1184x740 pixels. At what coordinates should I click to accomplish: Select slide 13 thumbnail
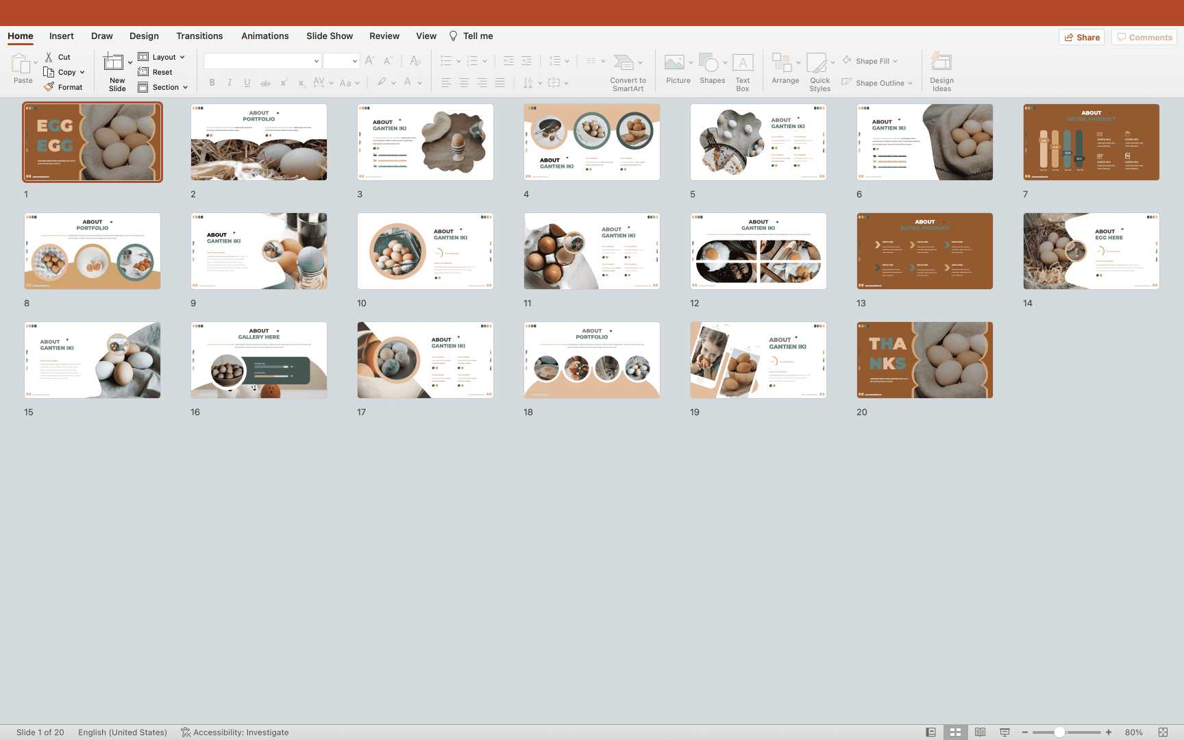coord(924,251)
